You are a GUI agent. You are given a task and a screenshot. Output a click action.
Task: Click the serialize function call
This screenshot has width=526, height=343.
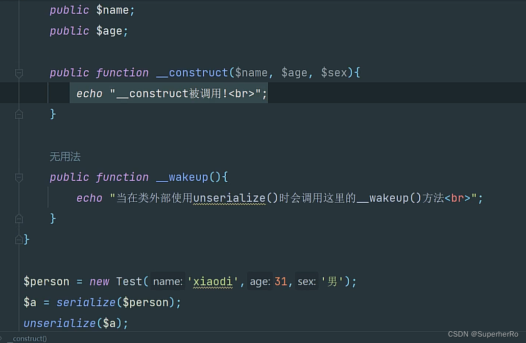(x=86, y=302)
